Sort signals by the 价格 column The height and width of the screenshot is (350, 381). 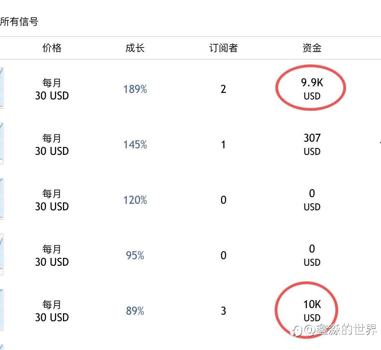[x=52, y=48]
